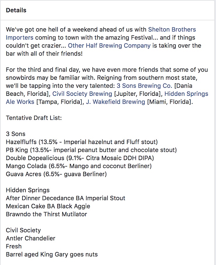Open the Civil Society Brewing link

pos(82,94)
